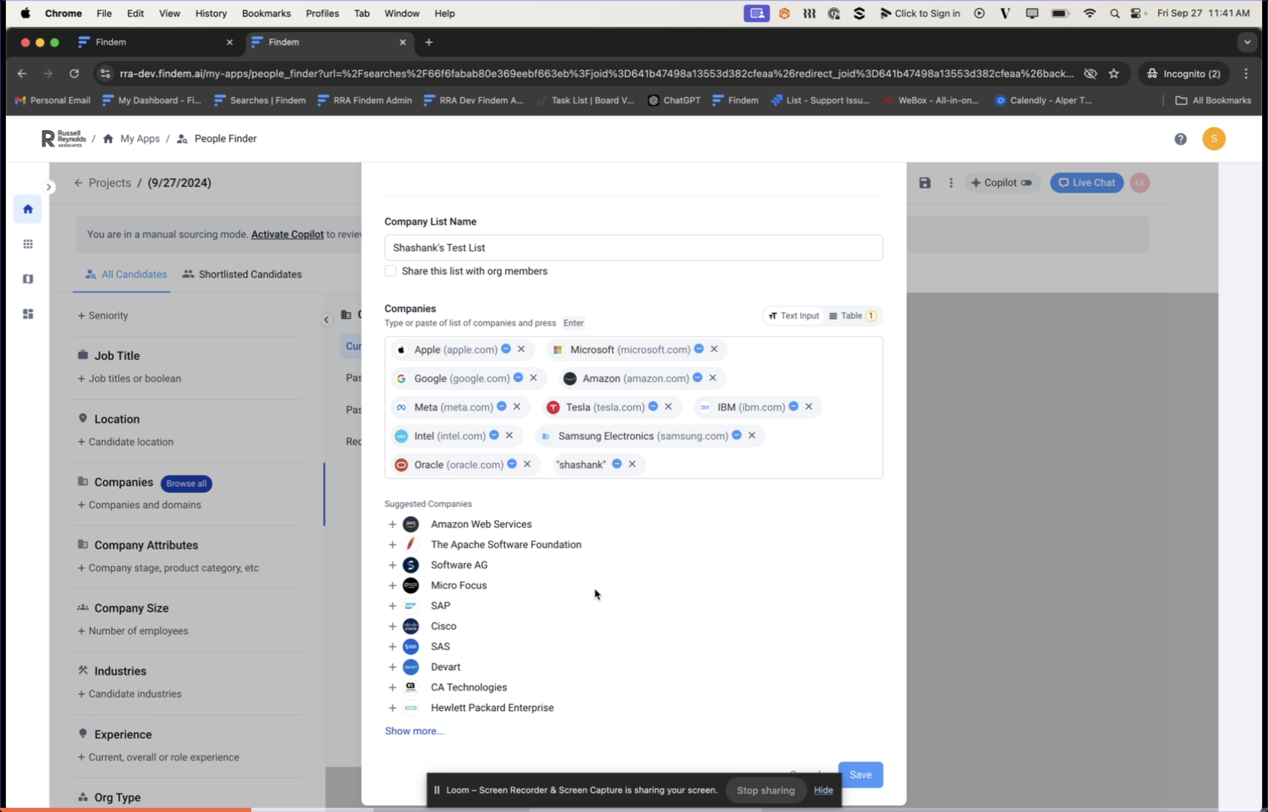Add candidate industries filter

coord(130,694)
